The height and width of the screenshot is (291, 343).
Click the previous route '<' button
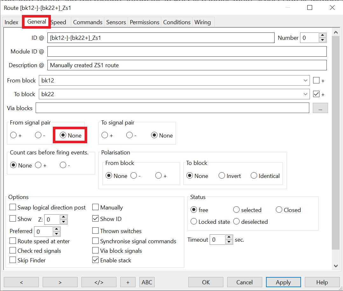point(21,282)
